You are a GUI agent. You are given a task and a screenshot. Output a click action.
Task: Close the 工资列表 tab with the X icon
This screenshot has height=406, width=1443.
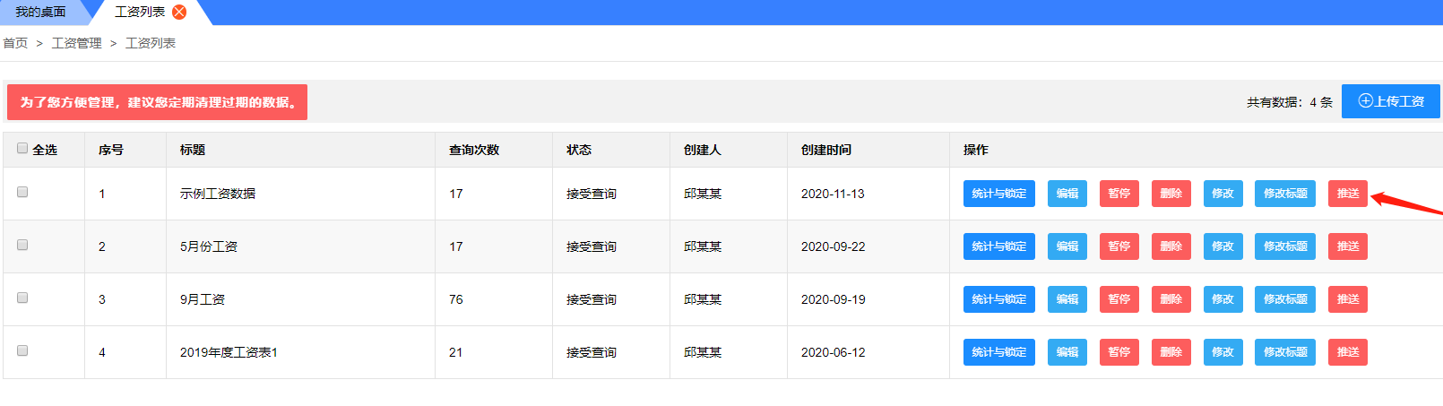pos(179,12)
